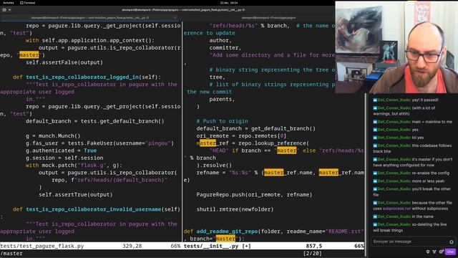The width and height of the screenshot is (458, 258).
Task: Click 'default_branch = get_default_branch()' in right pane
Action: click(256, 128)
